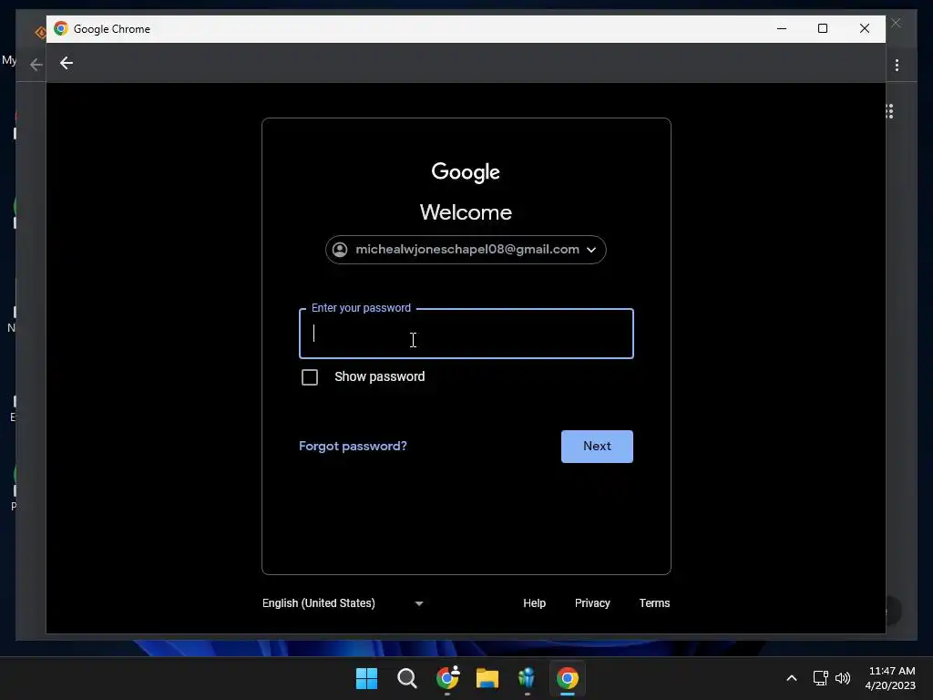Open the Privacy link
The width and height of the screenshot is (933, 700).
pos(592,603)
